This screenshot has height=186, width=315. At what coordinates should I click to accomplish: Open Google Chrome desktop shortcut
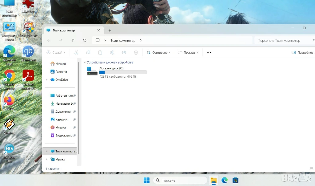tap(9, 76)
